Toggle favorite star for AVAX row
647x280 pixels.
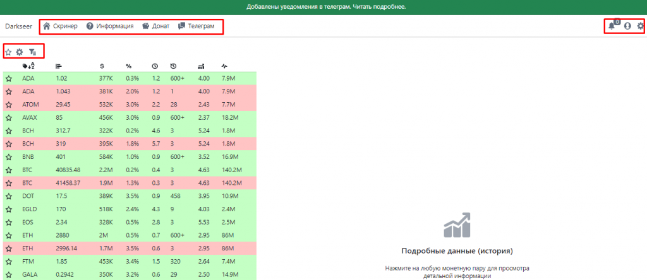point(9,117)
